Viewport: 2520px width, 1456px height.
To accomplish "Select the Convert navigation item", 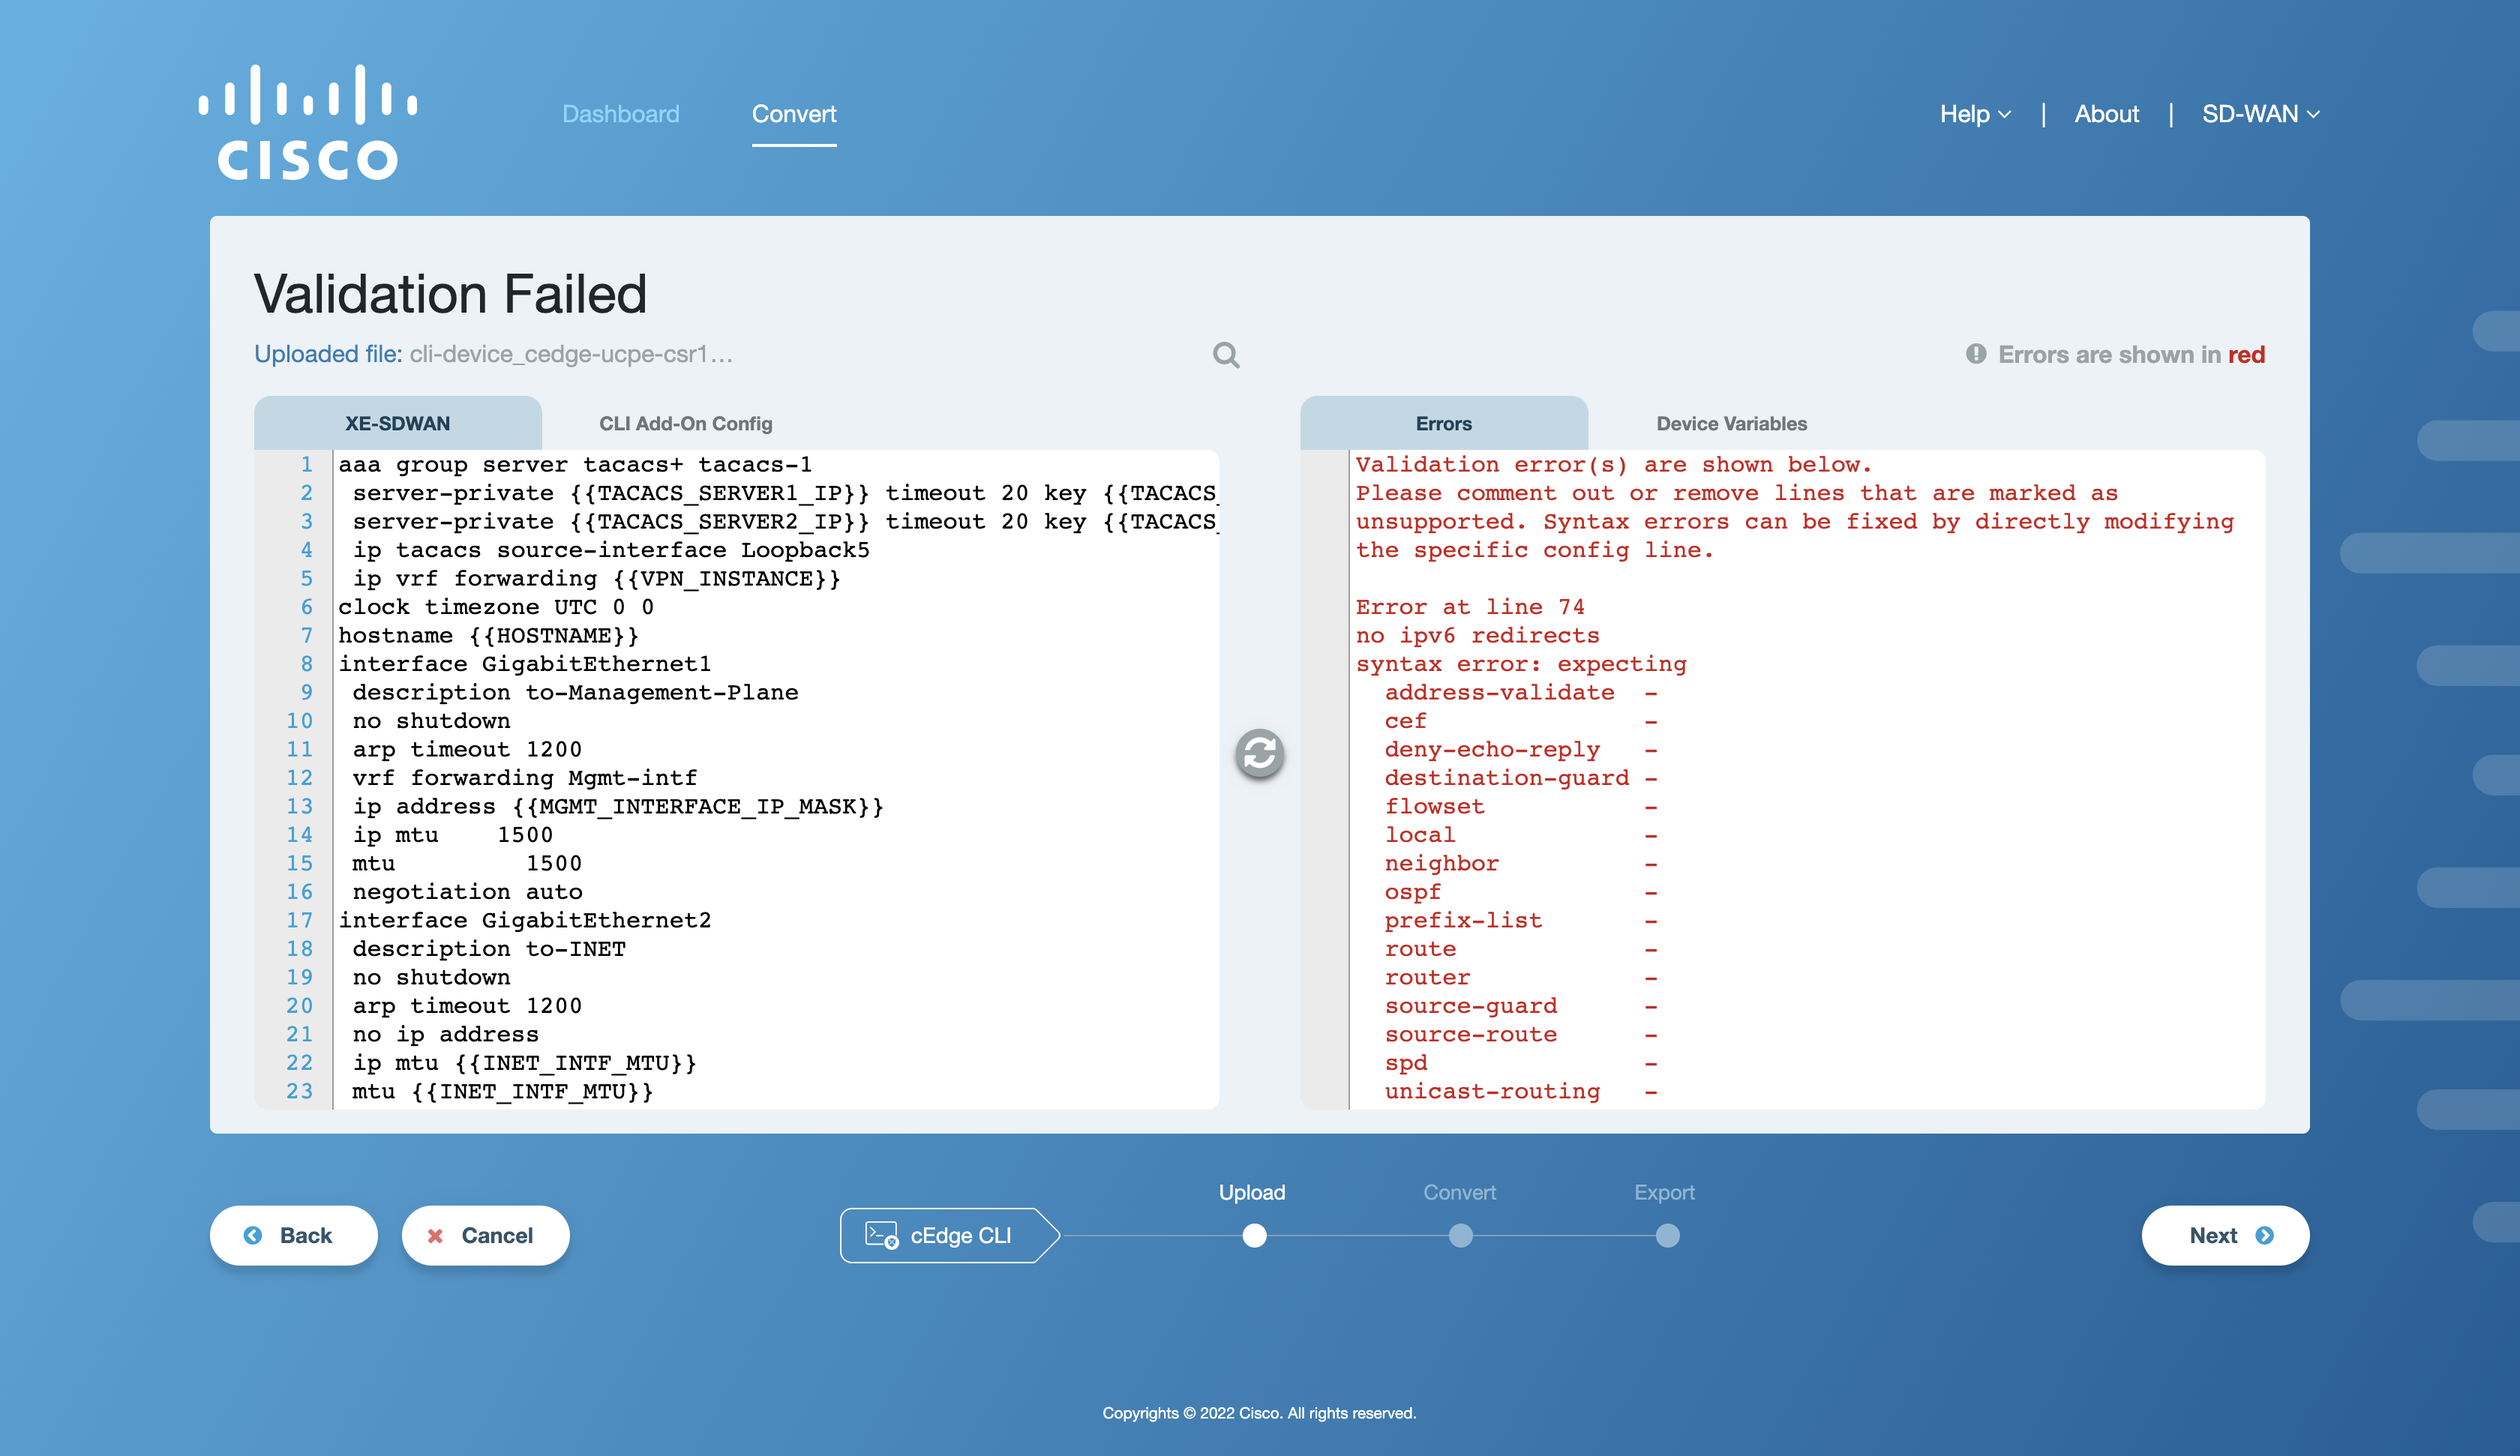I will [x=794, y=114].
